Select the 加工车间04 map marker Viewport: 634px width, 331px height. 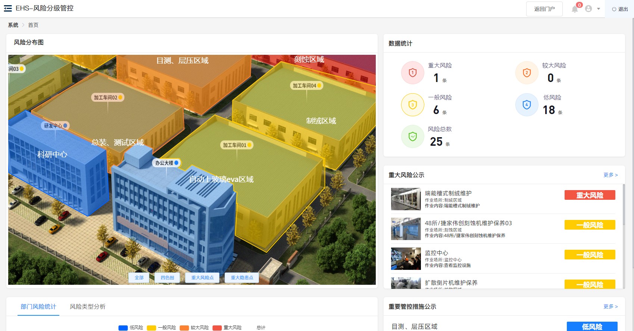(x=307, y=85)
